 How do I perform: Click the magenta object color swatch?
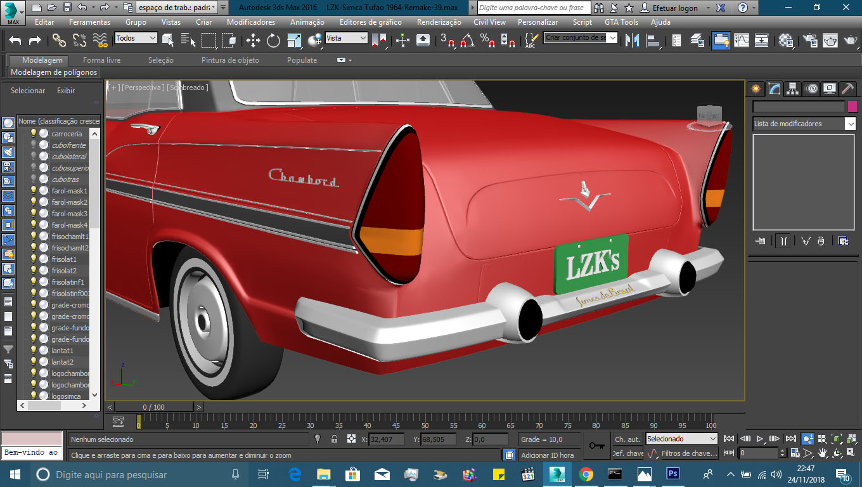coord(852,107)
